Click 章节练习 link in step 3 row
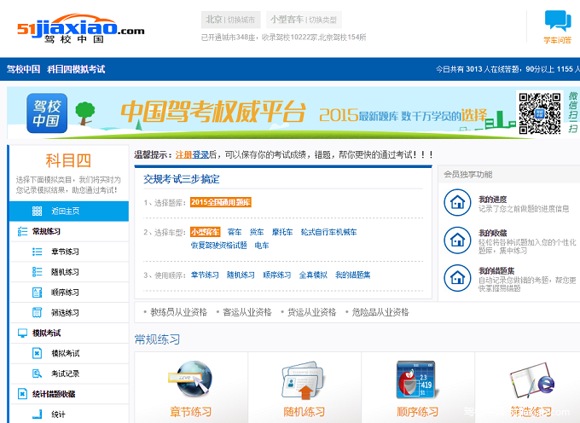 [x=205, y=275]
